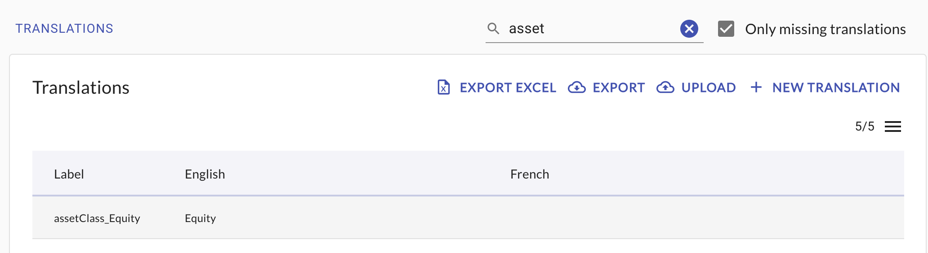The image size is (928, 253).
Task: Sort by the Label column header
Action: [x=69, y=174]
